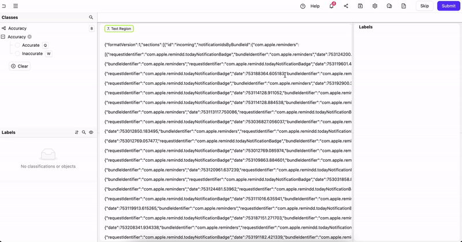Select the Inaccurate radio option
Image resolution: width=462 pixels, height=242 pixels.
tap(17, 54)
